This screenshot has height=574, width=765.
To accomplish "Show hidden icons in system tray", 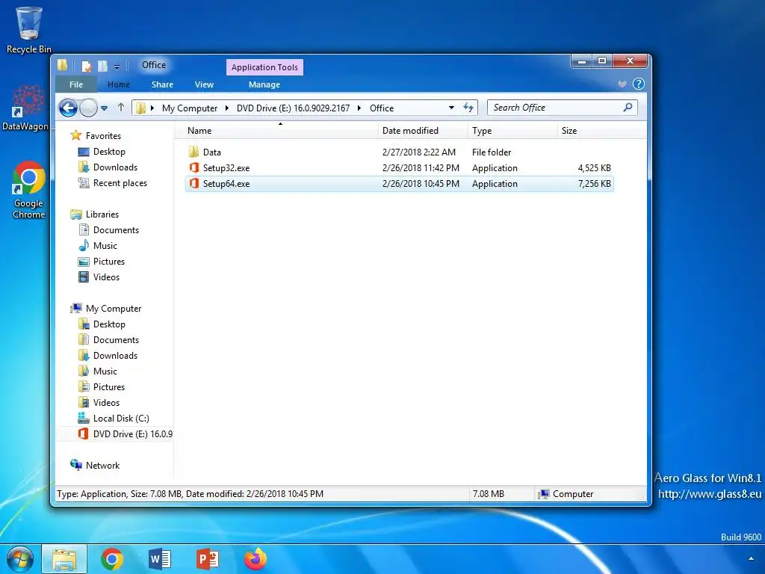I will click(x=751, y=558).
